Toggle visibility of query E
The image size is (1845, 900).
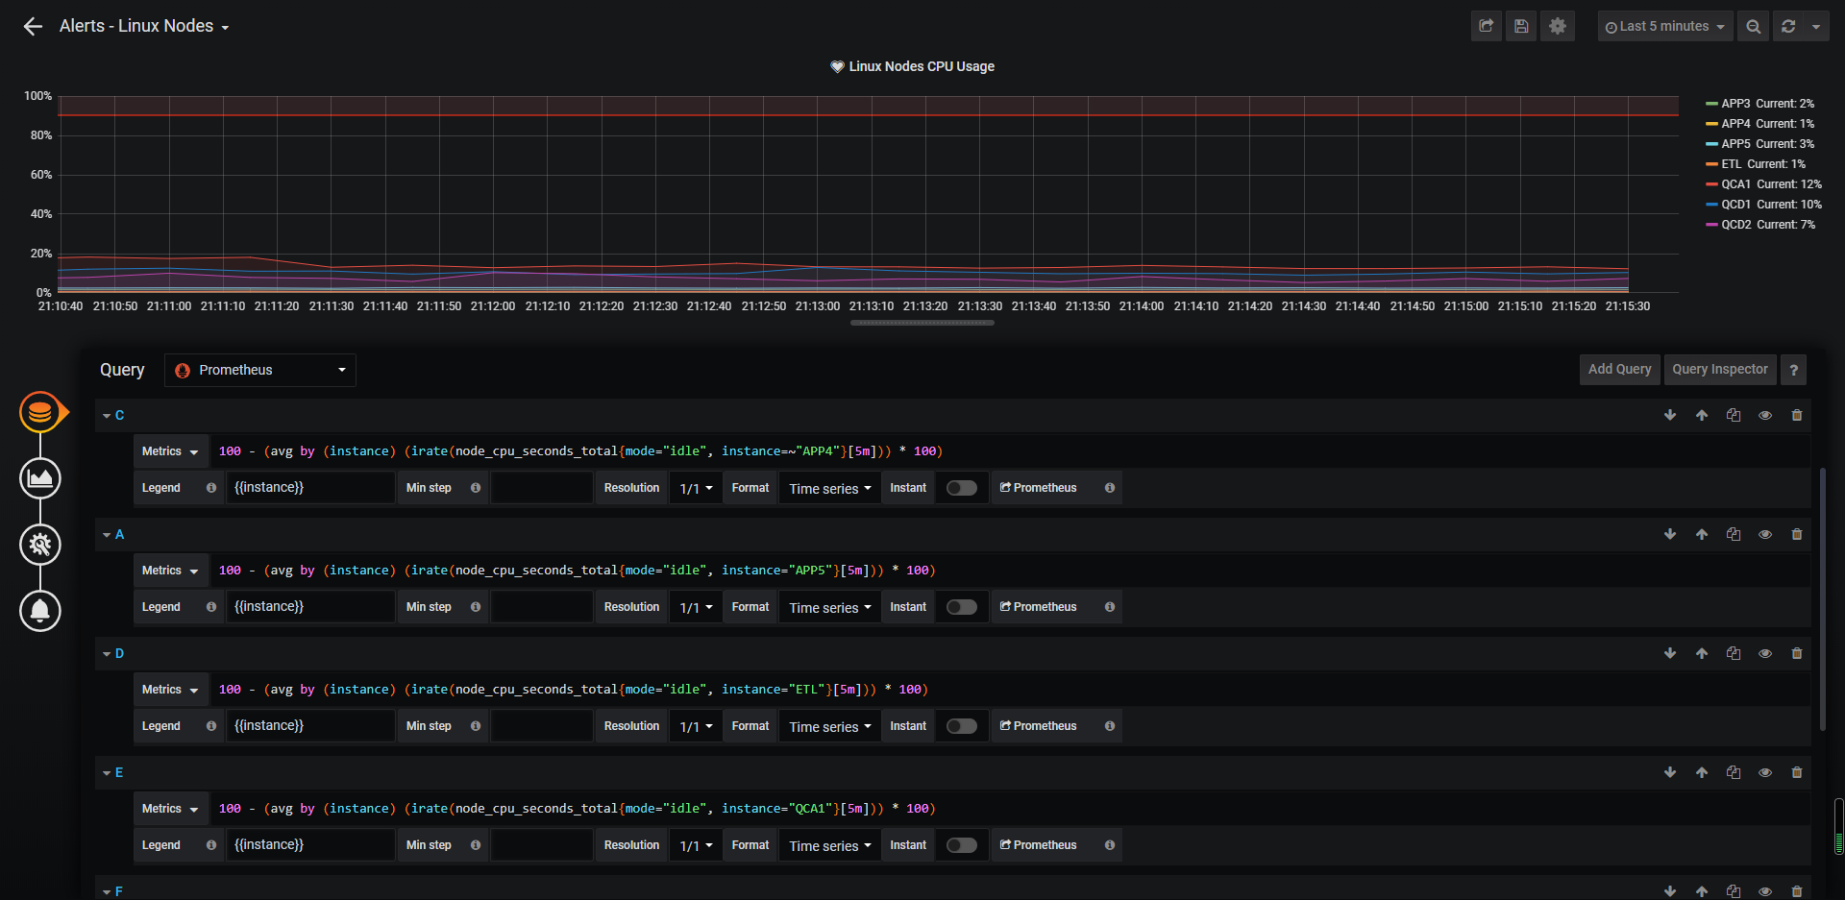point(1765,772)
